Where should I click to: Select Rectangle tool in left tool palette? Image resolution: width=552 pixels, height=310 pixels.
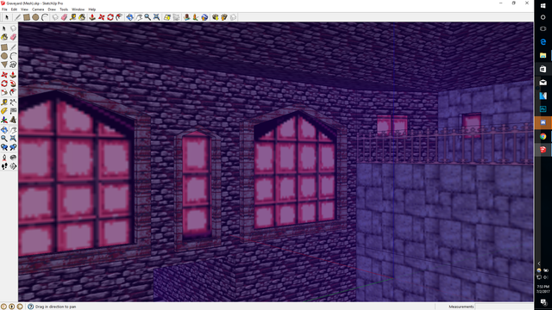click(x=4, y=47)
